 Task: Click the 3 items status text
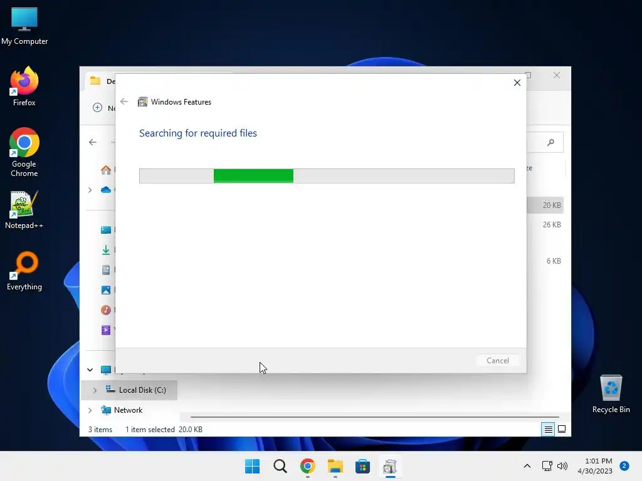coord(100,430)
